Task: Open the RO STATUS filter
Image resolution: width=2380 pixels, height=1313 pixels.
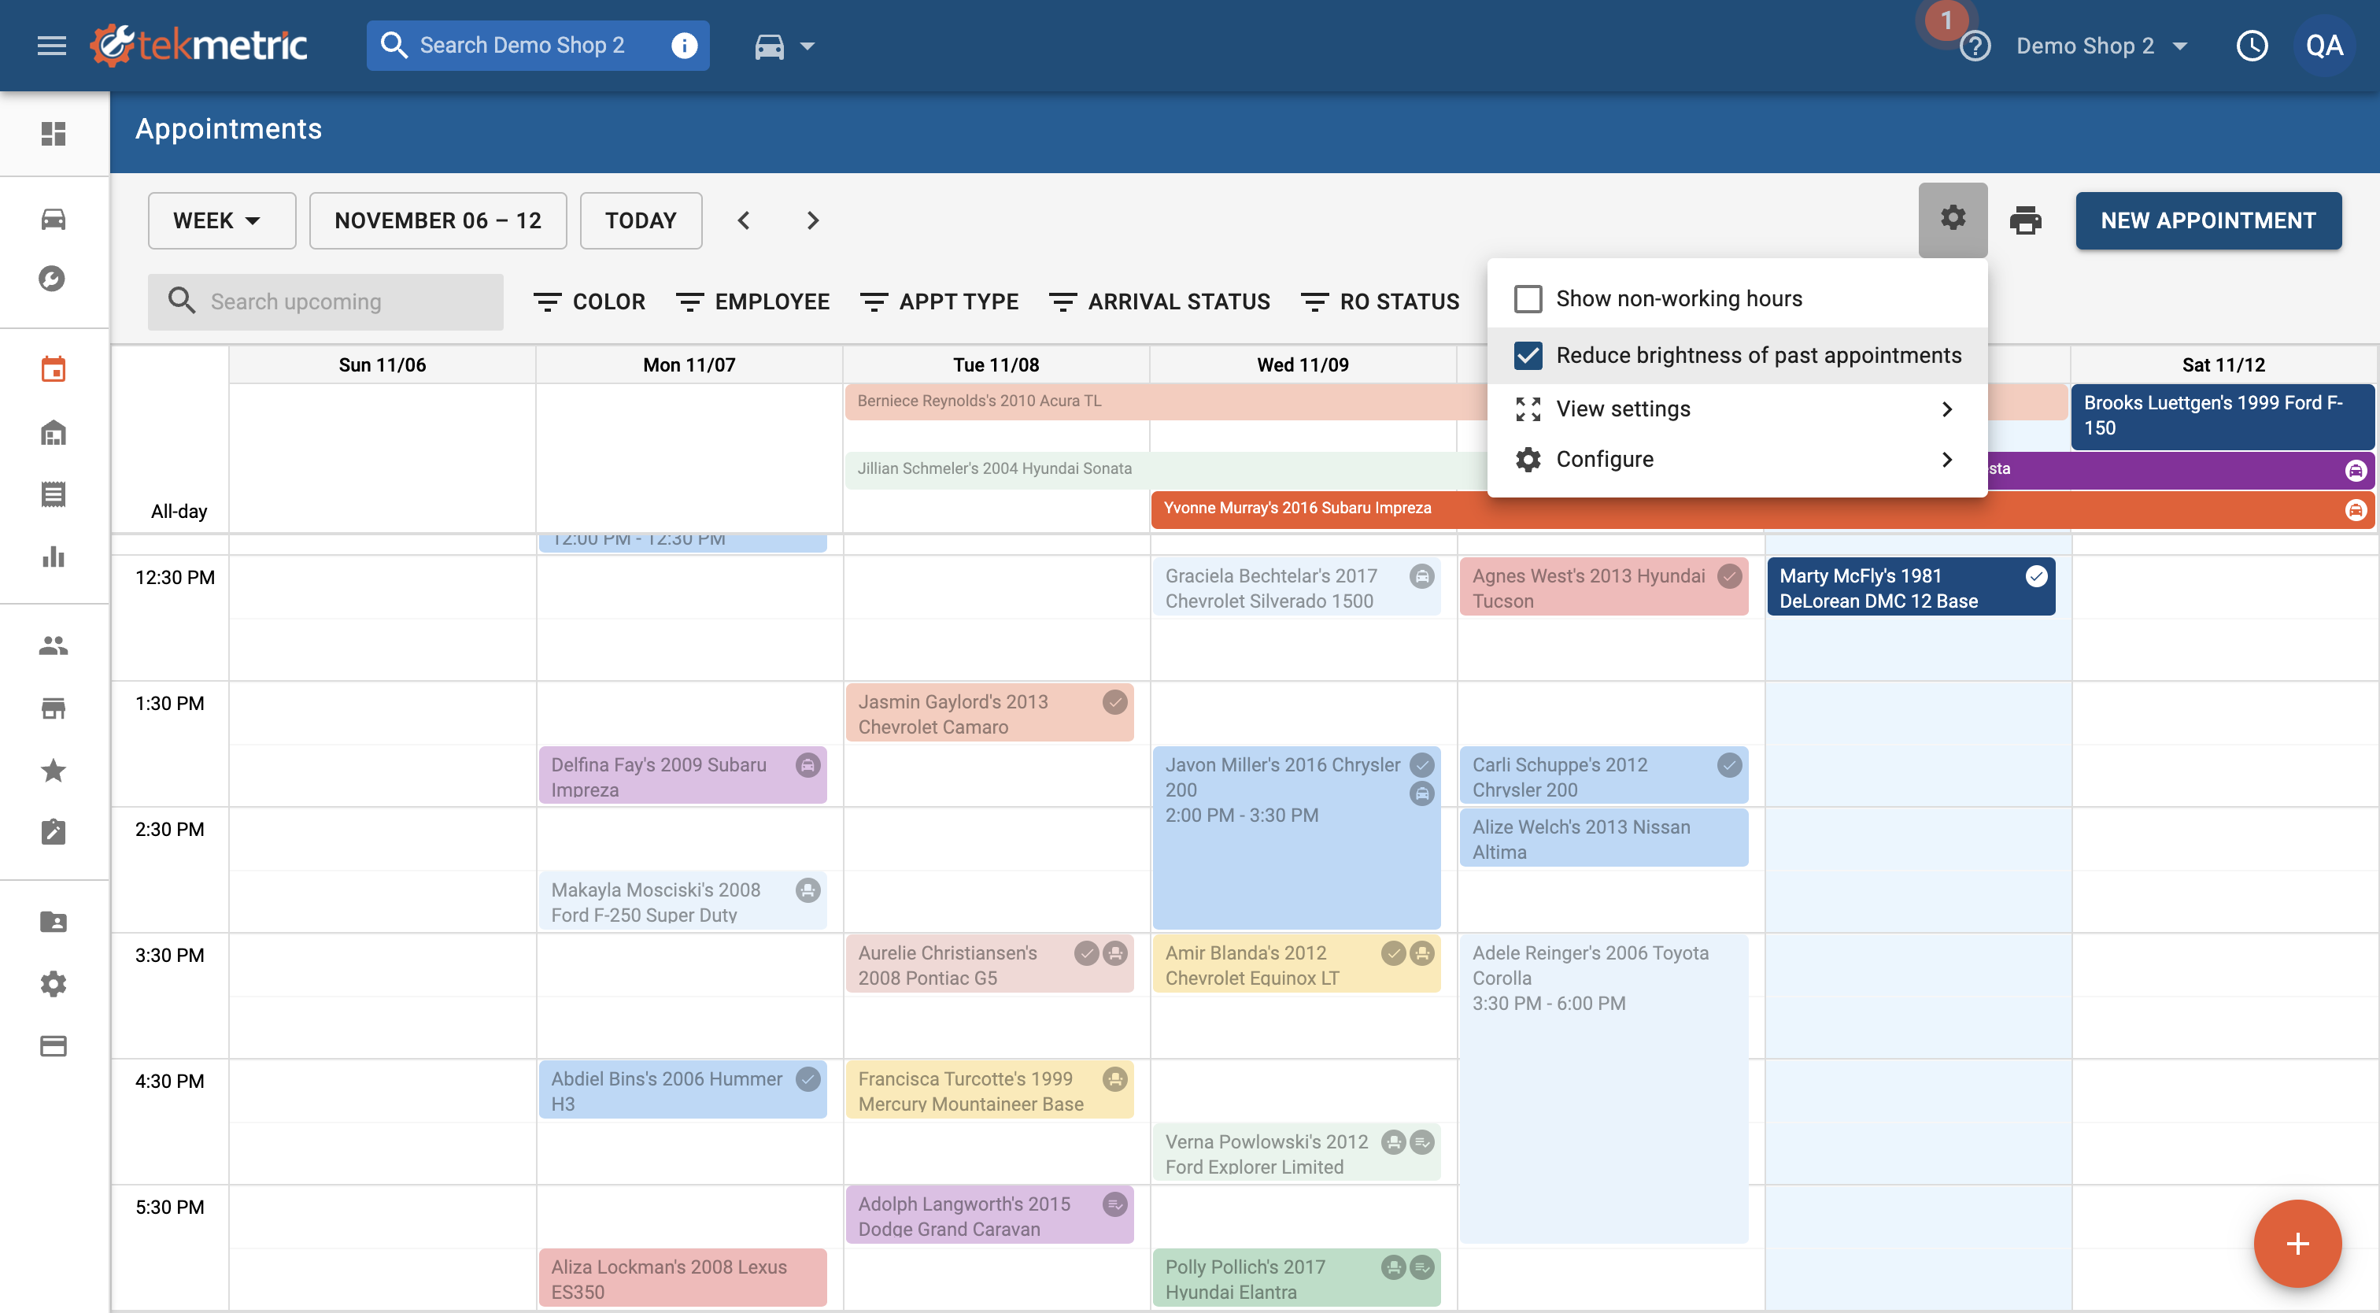Action: click(1380, 302)
